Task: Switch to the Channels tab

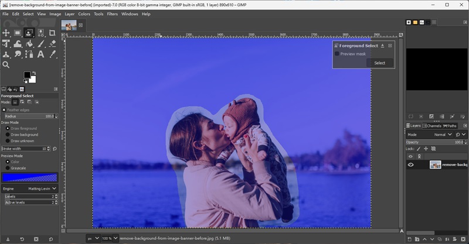Action: click(x=432, y=126)
